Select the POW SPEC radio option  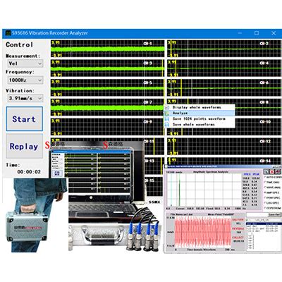(x=272, y=197)
